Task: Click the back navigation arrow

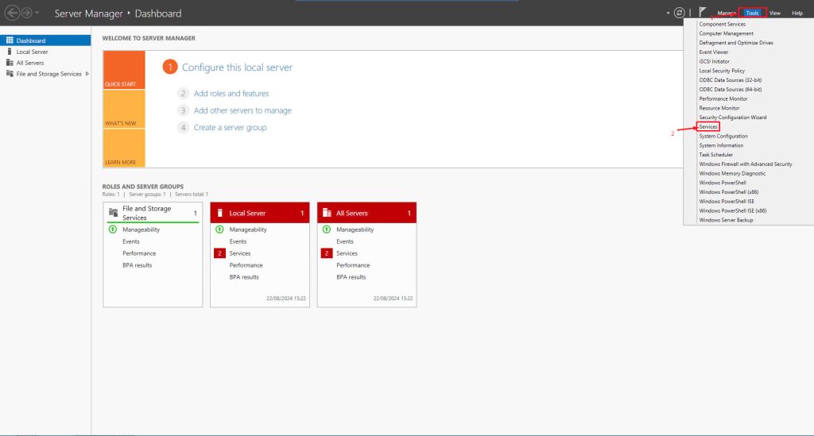Action: pyautogui.click(x=13, y=13)
